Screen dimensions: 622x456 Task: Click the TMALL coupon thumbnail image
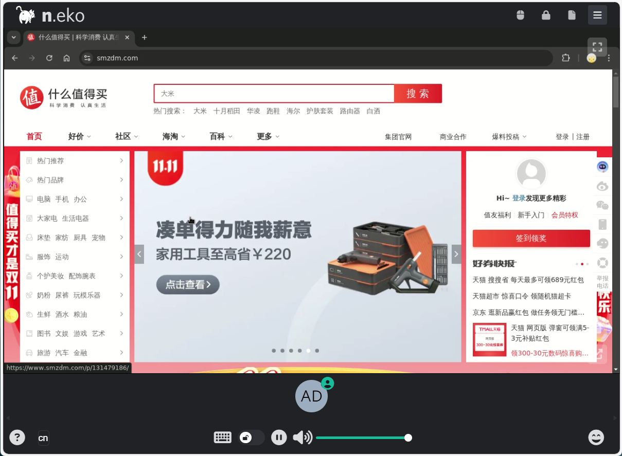tap(489, 339)
